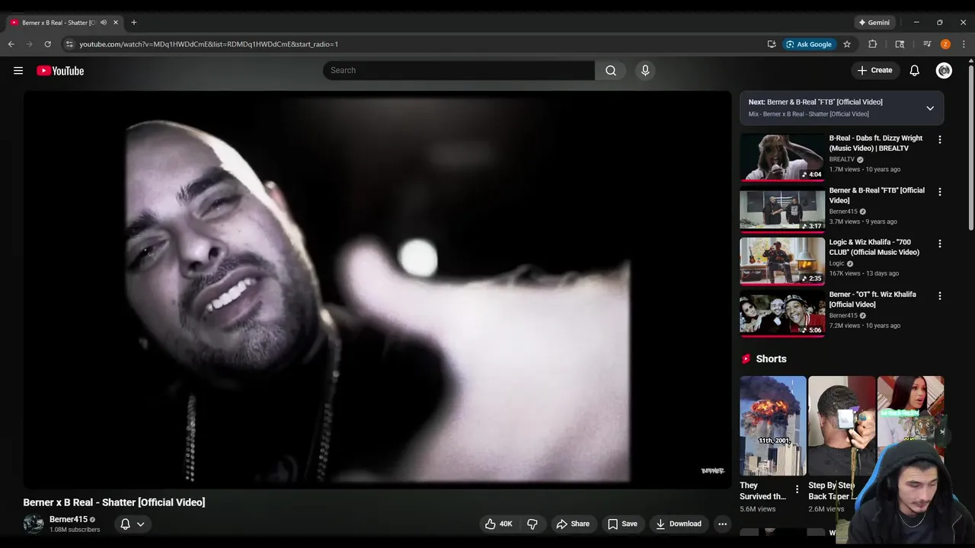
Task: Click the video player to pause
Action: pos(377,289)
